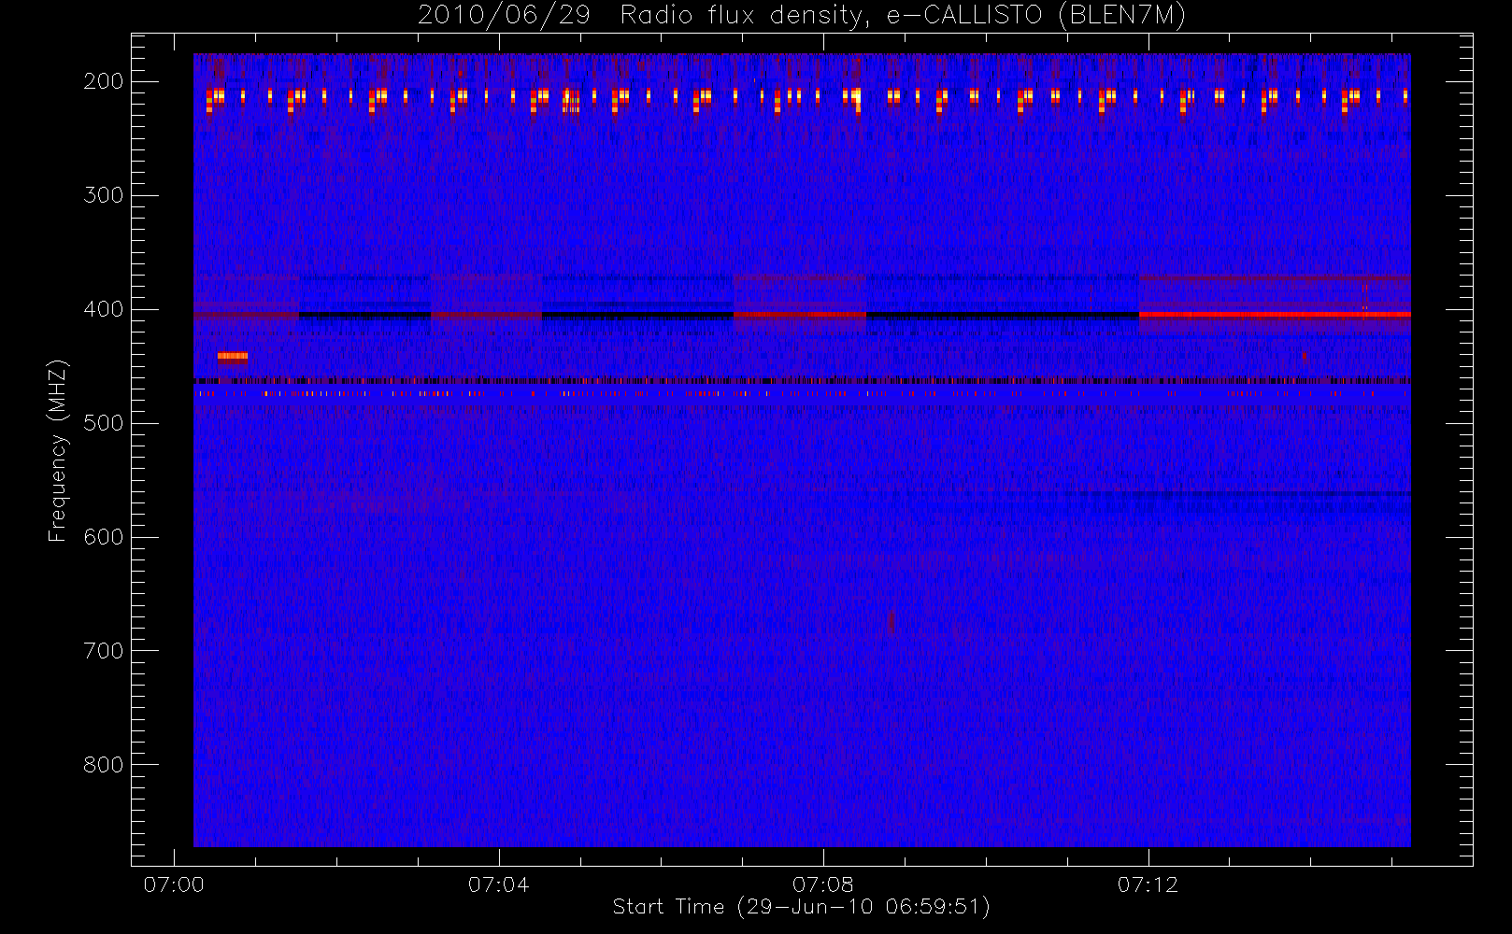Click the 07:04 time tick label

pos(498,884)
